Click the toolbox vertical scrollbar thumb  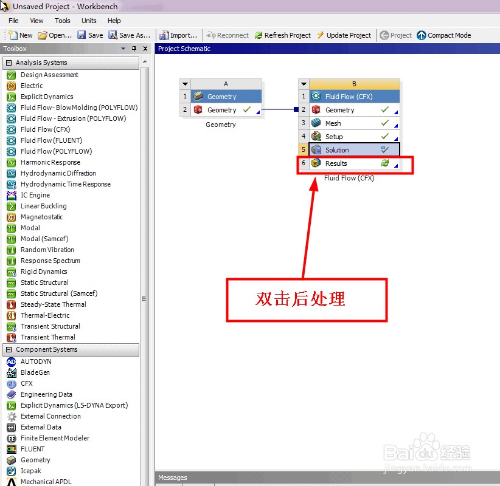coord(144,298)
